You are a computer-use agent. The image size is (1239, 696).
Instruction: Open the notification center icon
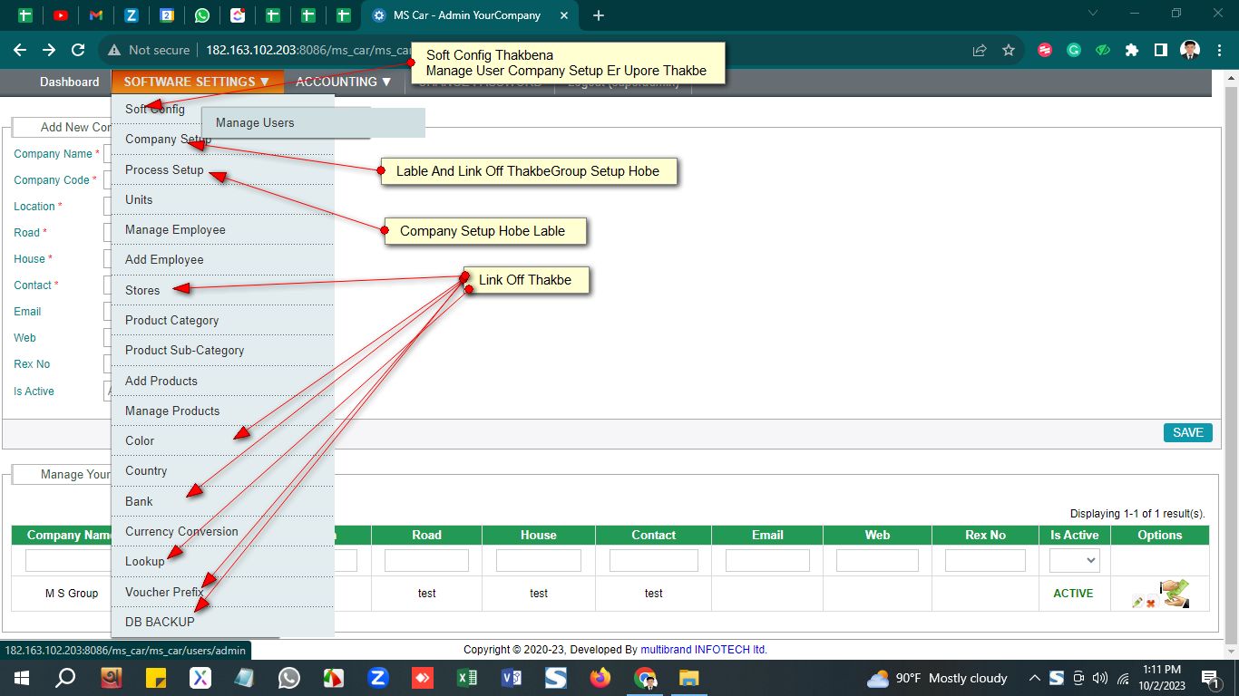pos(1210,678)
